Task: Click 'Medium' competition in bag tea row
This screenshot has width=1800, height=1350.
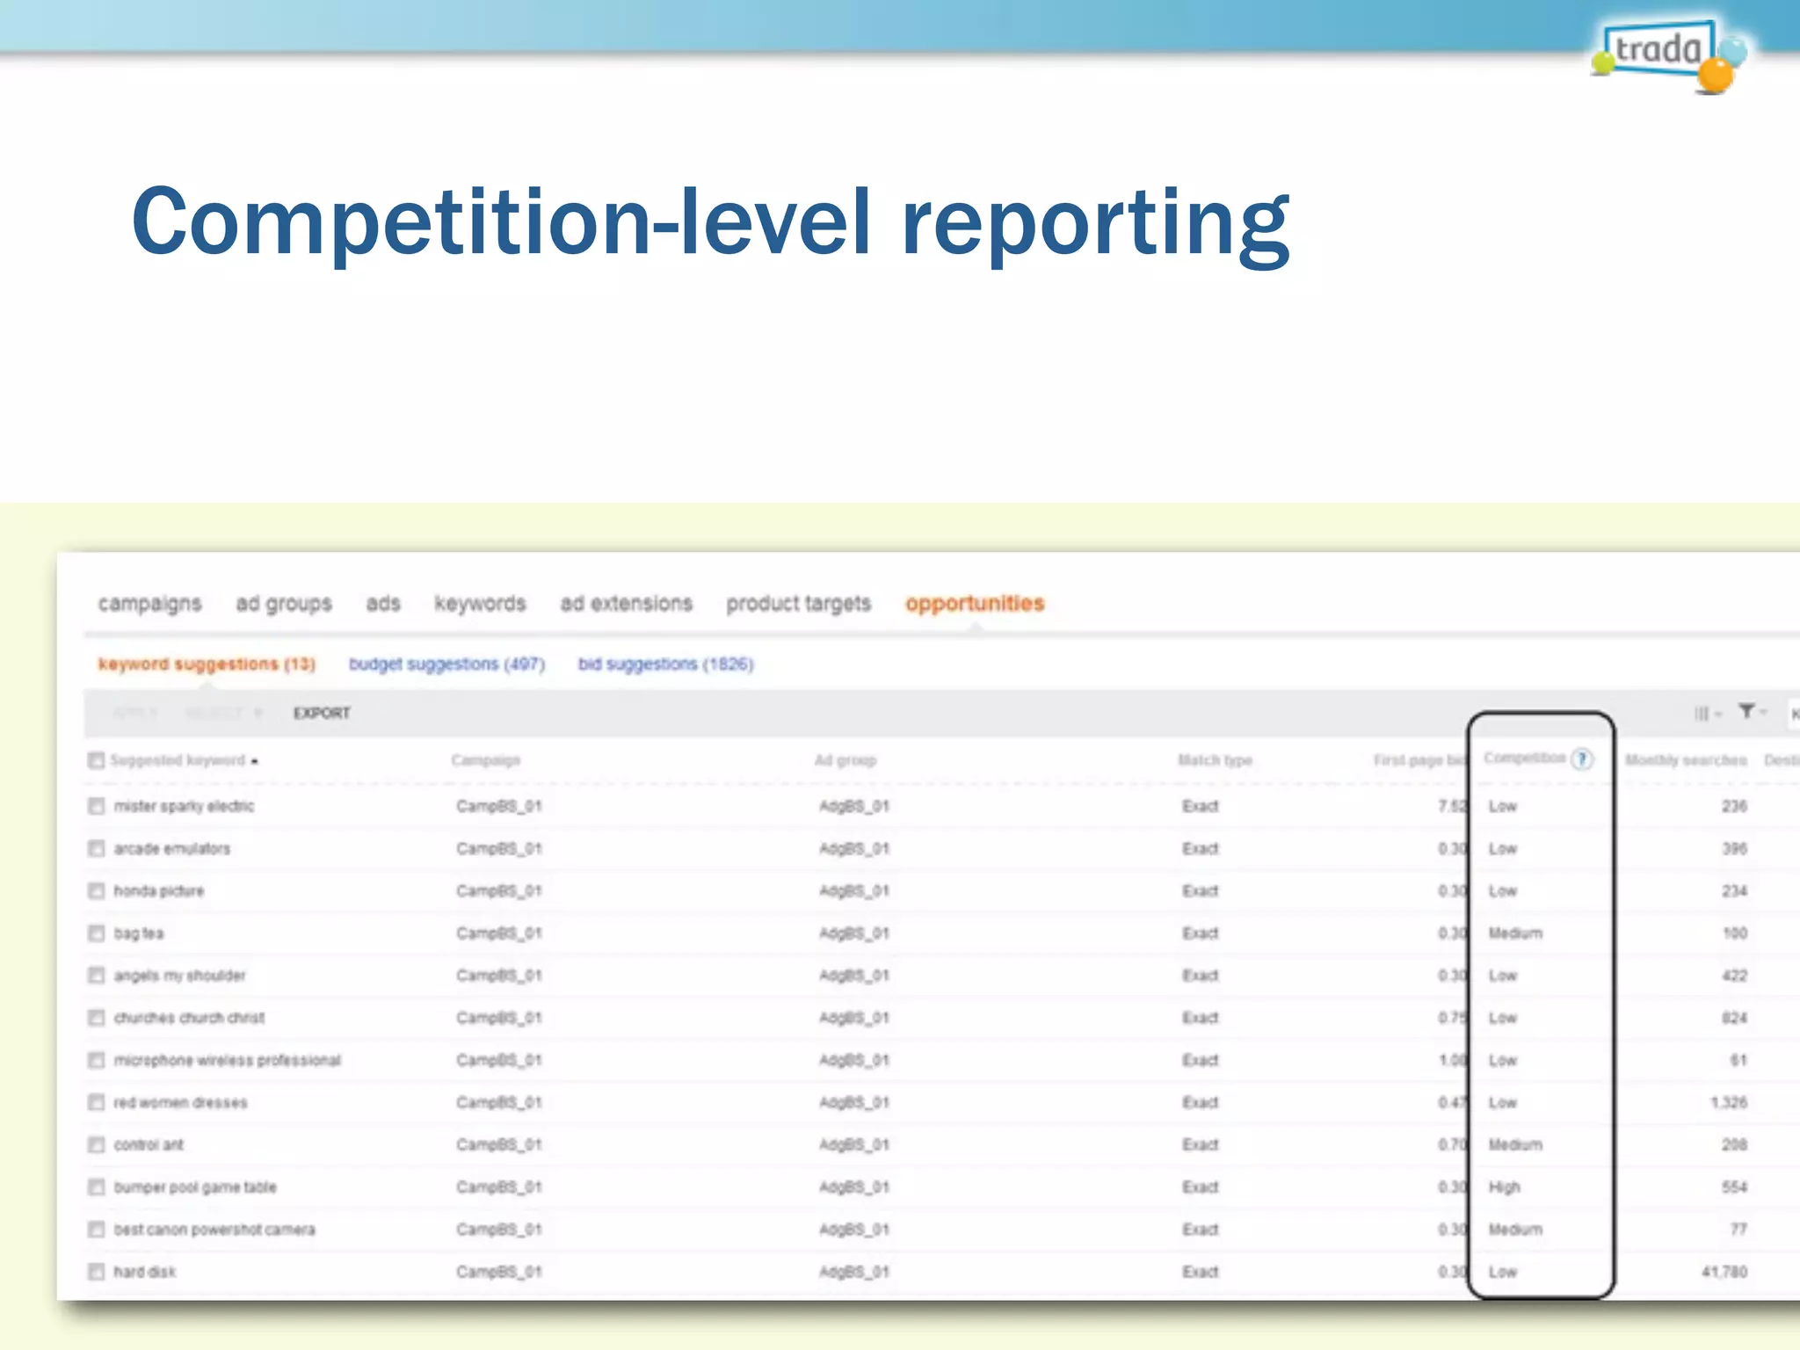Action: (x=1515, y=933)
